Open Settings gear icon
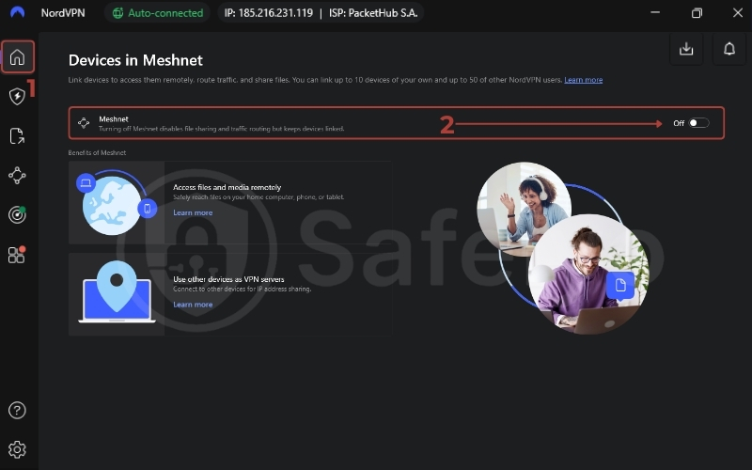The height and width of the screenshot is (470, 752). tap(17, 450)
